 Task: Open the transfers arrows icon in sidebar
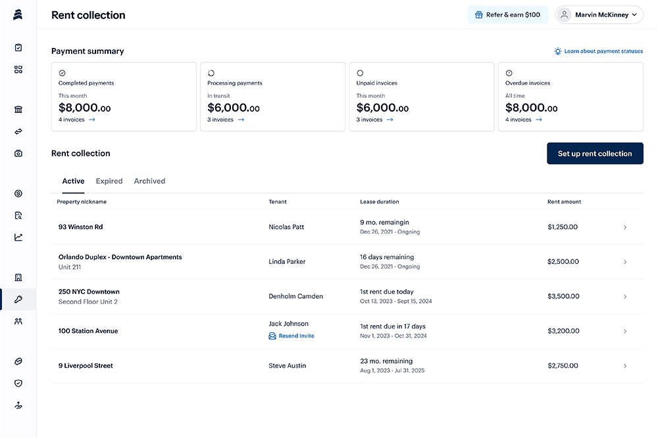18,131
